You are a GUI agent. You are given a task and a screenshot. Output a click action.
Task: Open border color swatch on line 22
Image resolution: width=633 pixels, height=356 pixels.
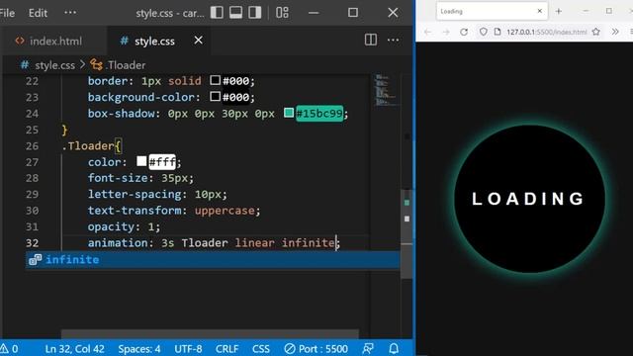(216, 80)
